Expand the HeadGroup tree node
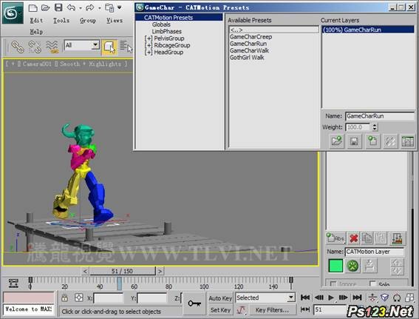This screenshot has height=319, width=419. click(149, 53)
